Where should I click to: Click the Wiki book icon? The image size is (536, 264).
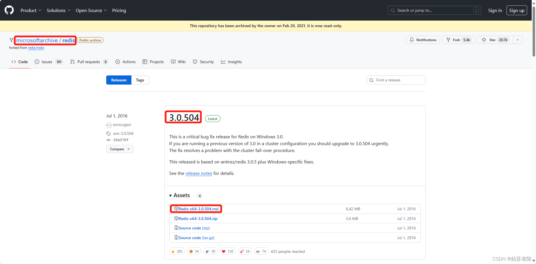pos(173,62)
